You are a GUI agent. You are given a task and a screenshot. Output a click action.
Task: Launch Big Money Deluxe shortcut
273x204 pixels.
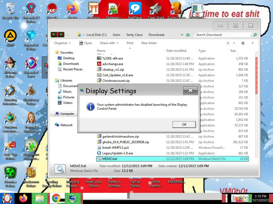click(x=31, y=95)
